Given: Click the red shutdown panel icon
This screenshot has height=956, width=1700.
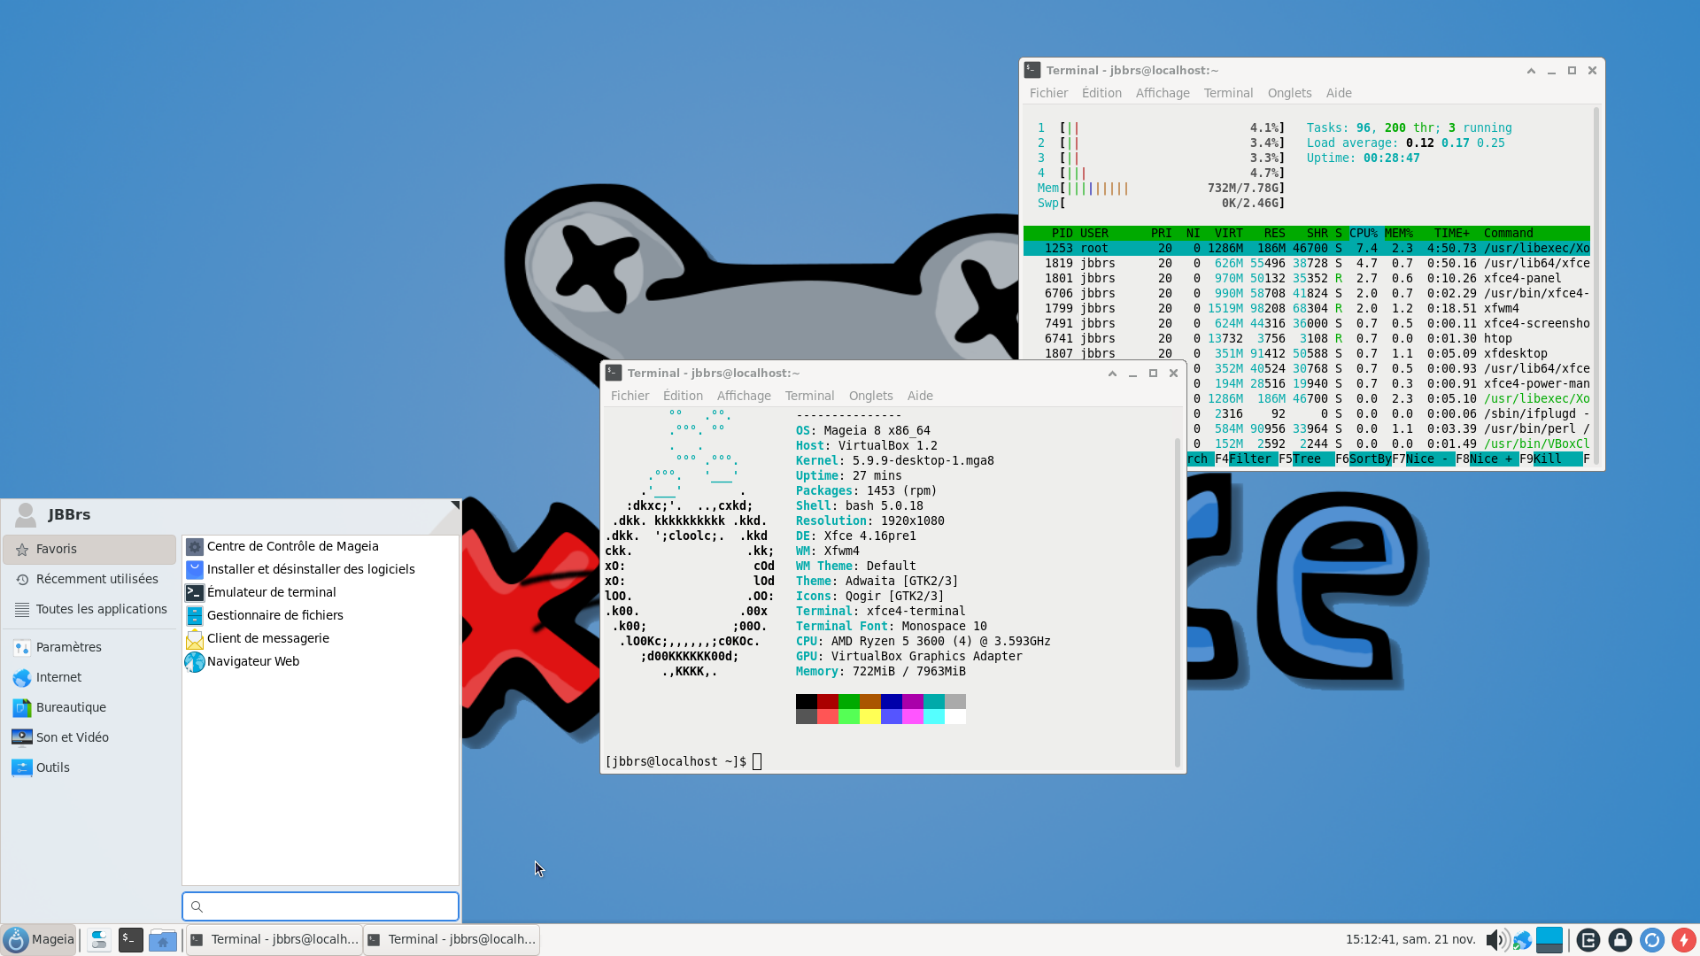Looking at the screenshot, I should 1684,940.
